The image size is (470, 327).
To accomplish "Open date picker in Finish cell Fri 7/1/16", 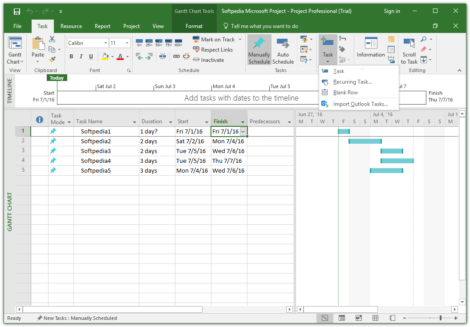I will (x=243, y=132).
